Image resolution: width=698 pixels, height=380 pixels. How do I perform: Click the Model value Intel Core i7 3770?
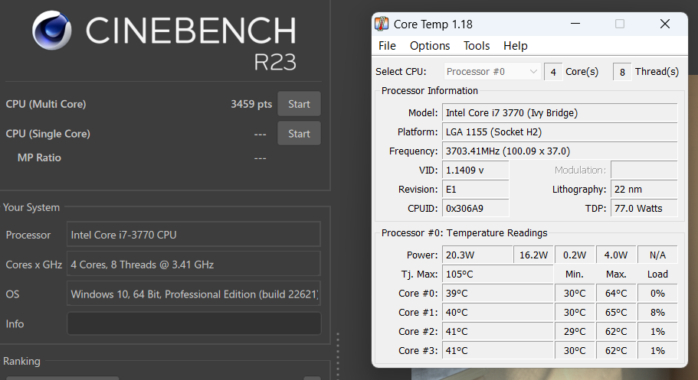pos(559,113)
